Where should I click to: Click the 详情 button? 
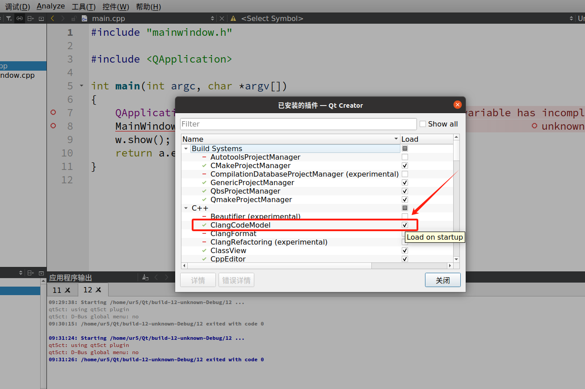point(198,280)
